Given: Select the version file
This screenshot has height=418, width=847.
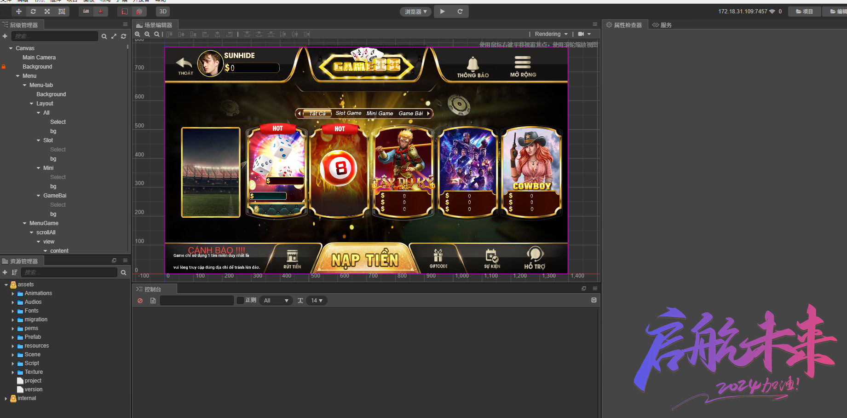Looking at the screenshot, I should click(x=33, y=389).
